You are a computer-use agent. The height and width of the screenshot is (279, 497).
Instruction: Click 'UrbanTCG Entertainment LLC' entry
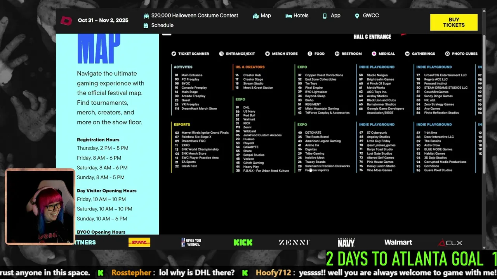coord(441,75)
